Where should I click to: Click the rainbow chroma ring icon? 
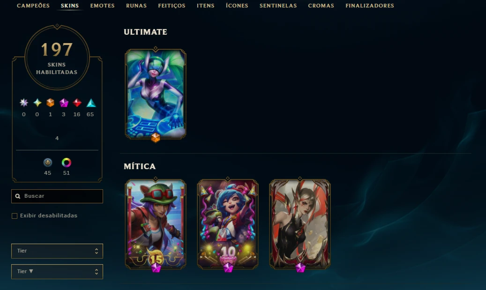(67, 163)
